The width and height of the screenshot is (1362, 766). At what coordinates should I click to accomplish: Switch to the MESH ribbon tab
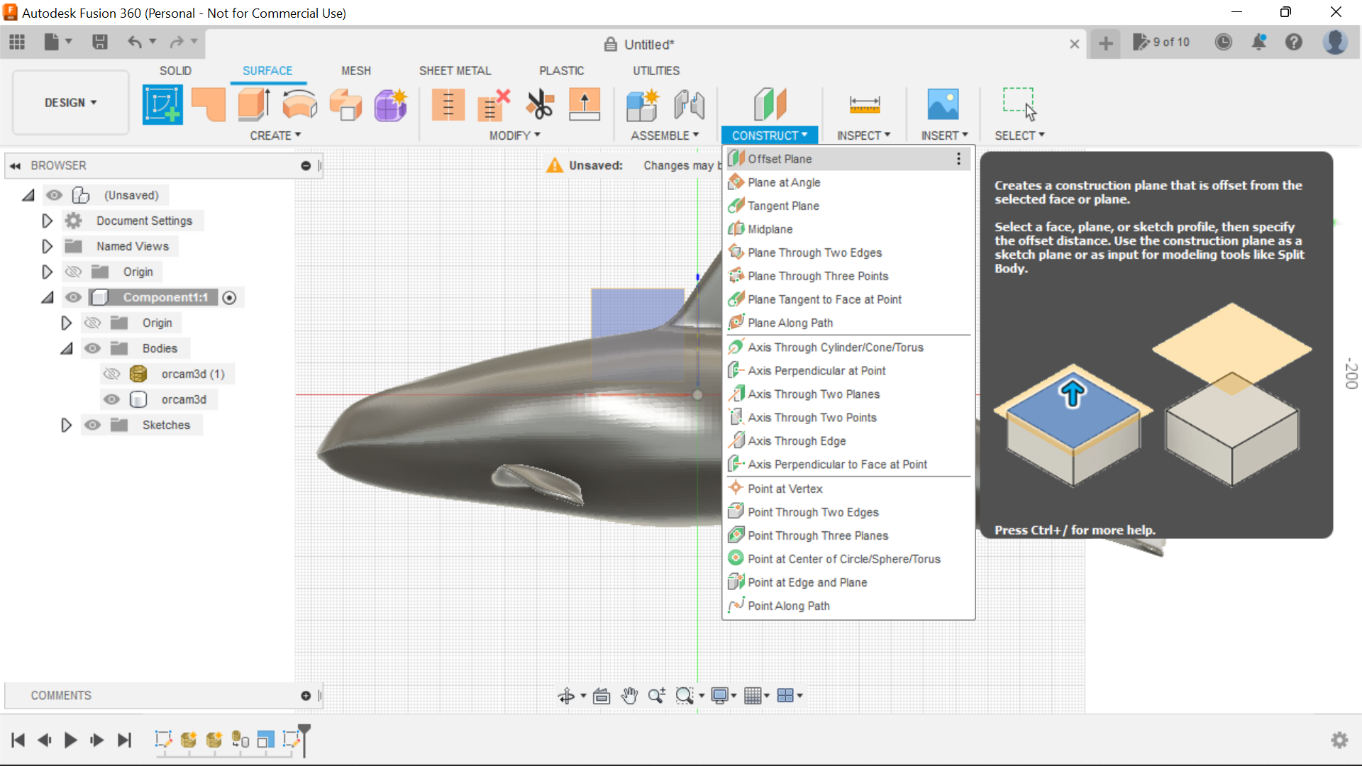coord(356,70)
